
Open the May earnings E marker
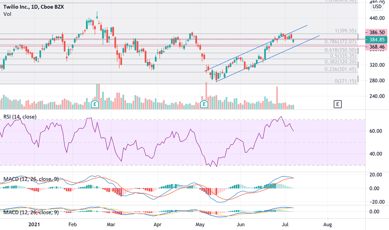tap(204, 104)
